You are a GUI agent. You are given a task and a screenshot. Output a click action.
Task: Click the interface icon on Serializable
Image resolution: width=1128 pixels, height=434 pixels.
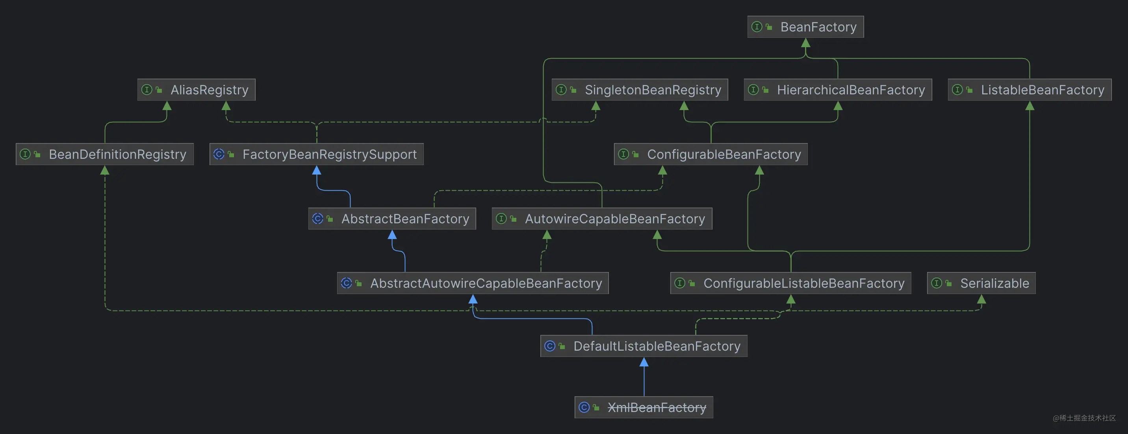click(937, 283)
